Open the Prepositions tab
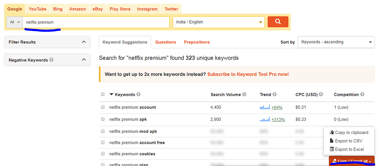 click(197, 42)
